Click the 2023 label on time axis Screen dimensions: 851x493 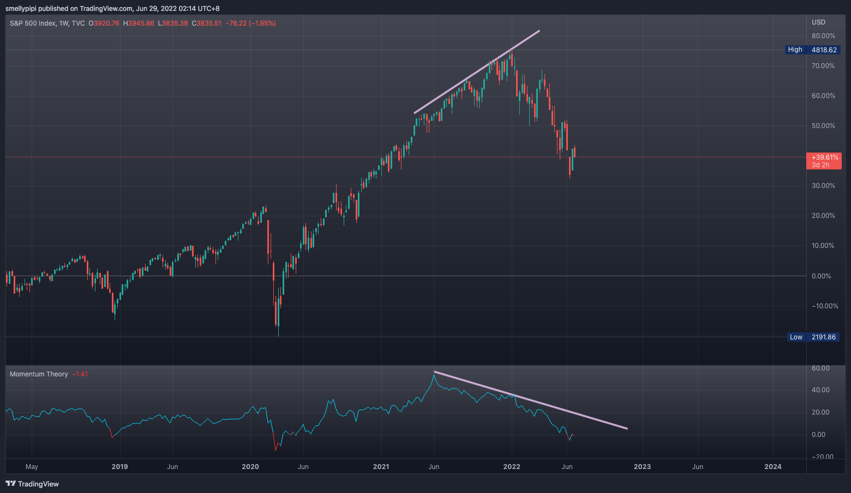642,467
